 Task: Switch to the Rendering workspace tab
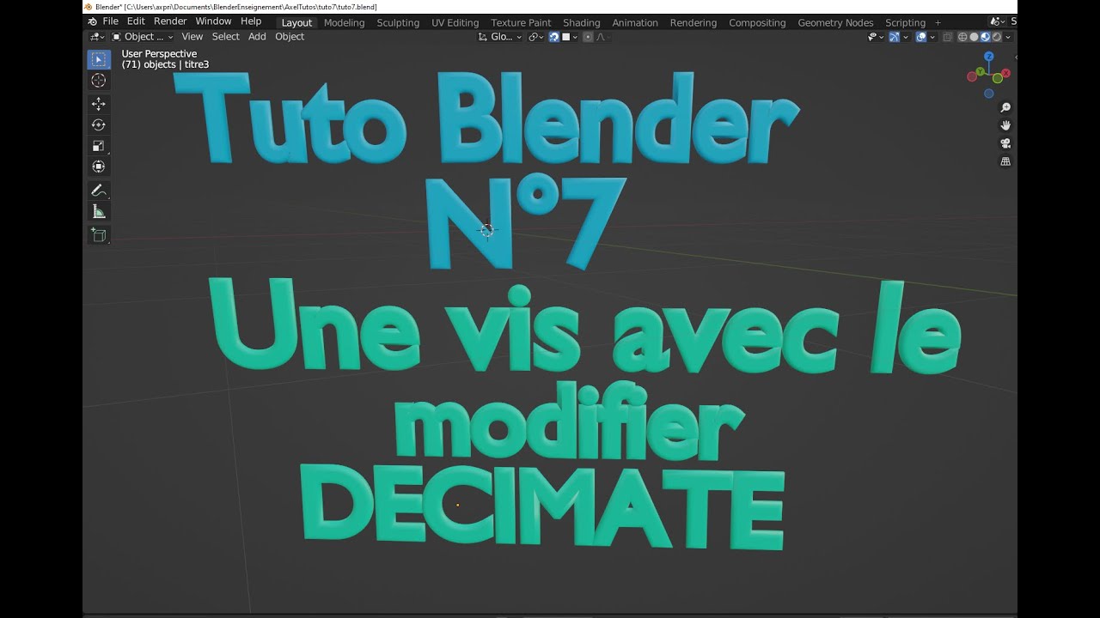pos(694,22)
